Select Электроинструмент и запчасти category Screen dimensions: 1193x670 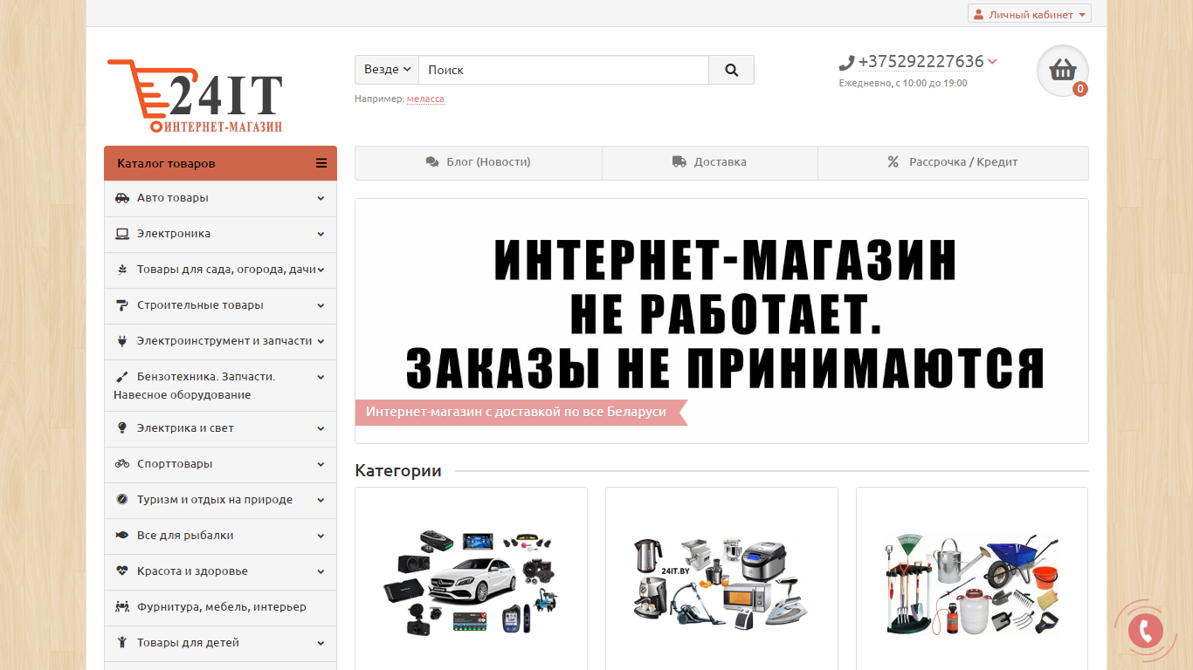(220, 342)
